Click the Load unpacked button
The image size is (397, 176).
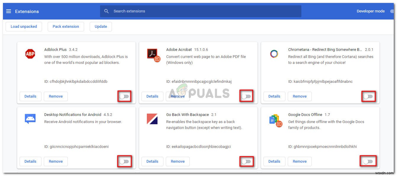(24, 26)
